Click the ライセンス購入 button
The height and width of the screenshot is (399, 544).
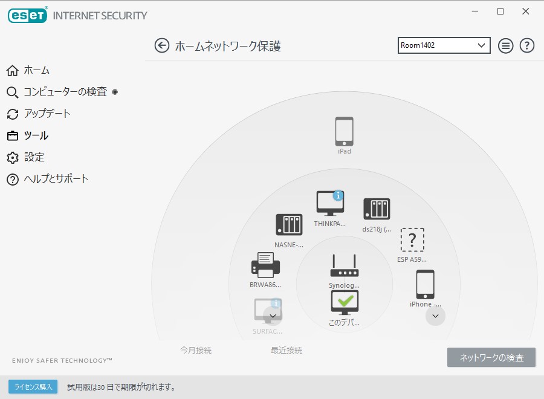(x=31, y=386)
